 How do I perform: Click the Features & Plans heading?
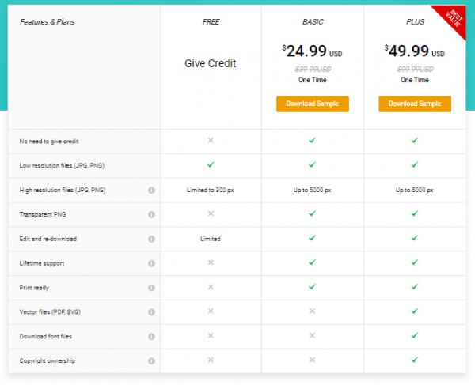(x=49, y=22)
